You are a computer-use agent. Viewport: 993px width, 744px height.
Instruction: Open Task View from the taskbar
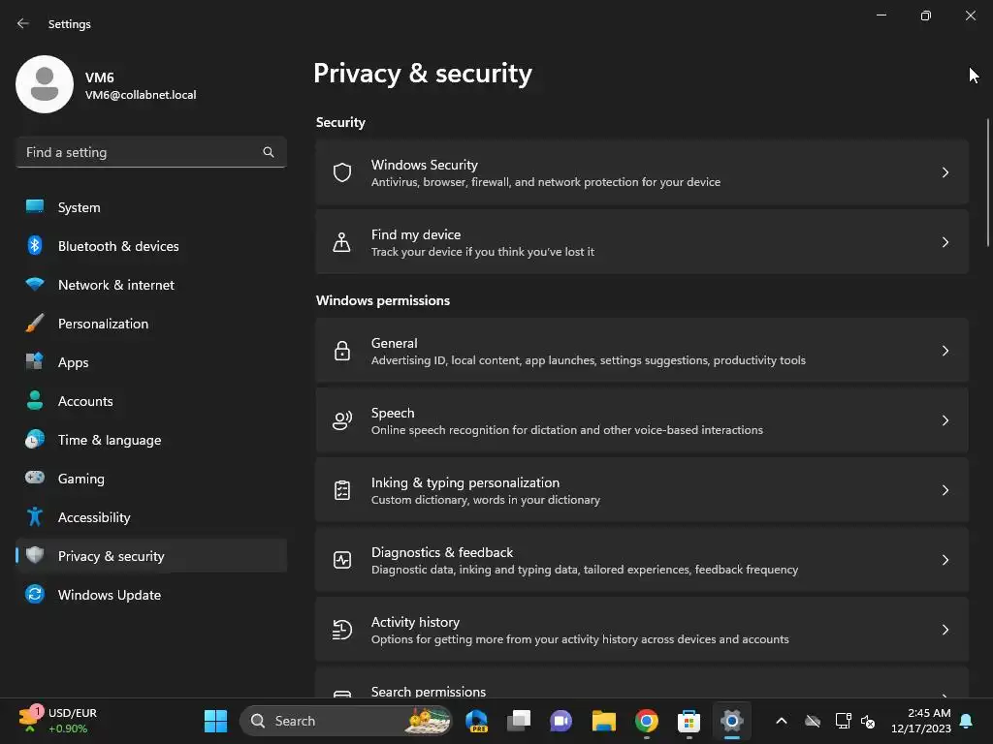pos(519,721)
